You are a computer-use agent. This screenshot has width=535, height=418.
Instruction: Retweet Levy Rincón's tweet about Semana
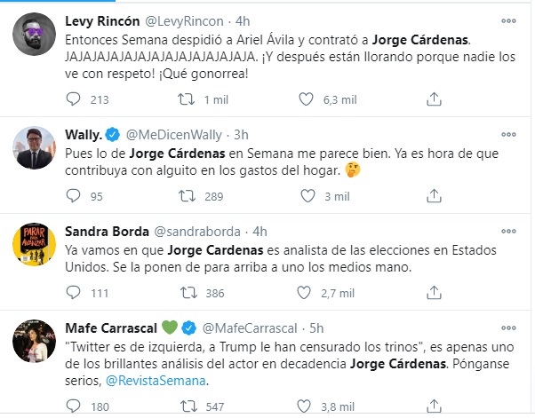[x=186, y=99]
